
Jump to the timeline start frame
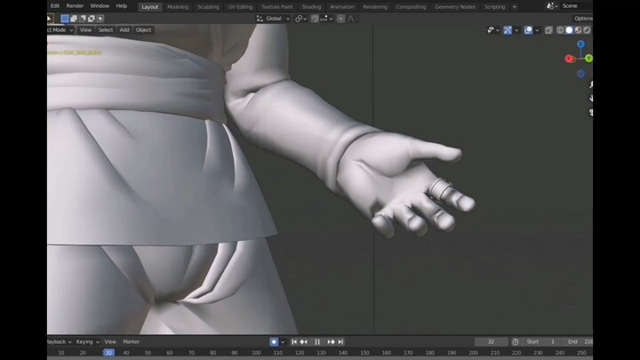pyautogui.click(x=294, y=341)
